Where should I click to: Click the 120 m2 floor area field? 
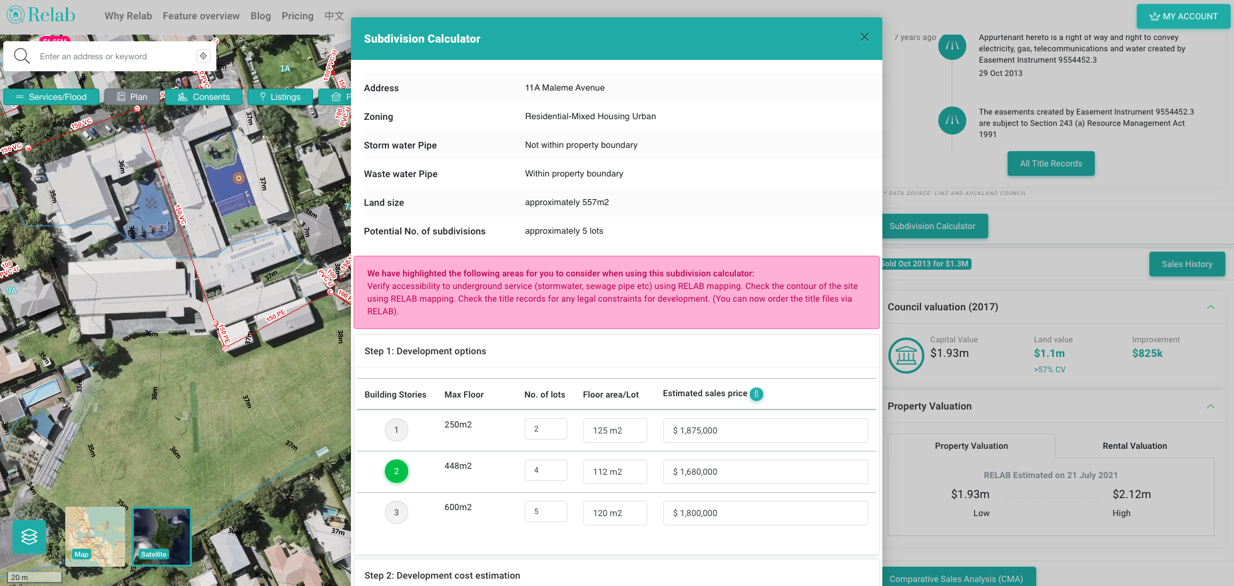615,513
